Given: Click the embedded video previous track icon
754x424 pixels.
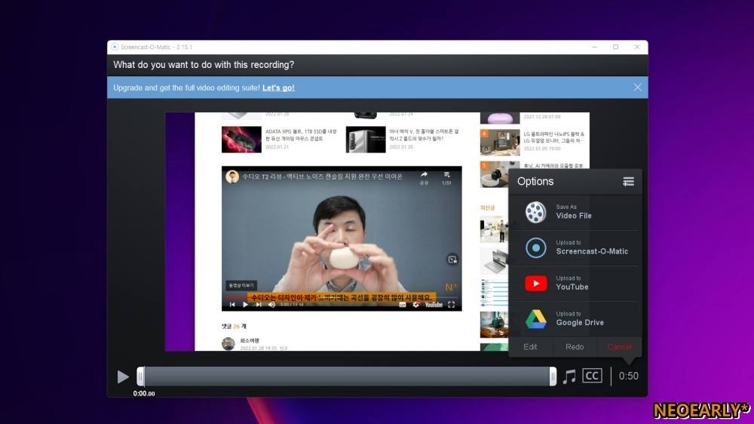Looking at the screenshot, I should pyautogui.click(x=232, y=305).
